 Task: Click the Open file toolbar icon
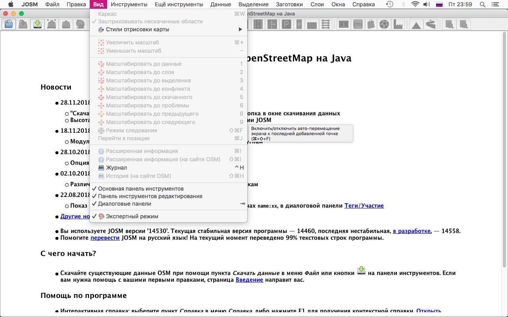click(9, 25)
